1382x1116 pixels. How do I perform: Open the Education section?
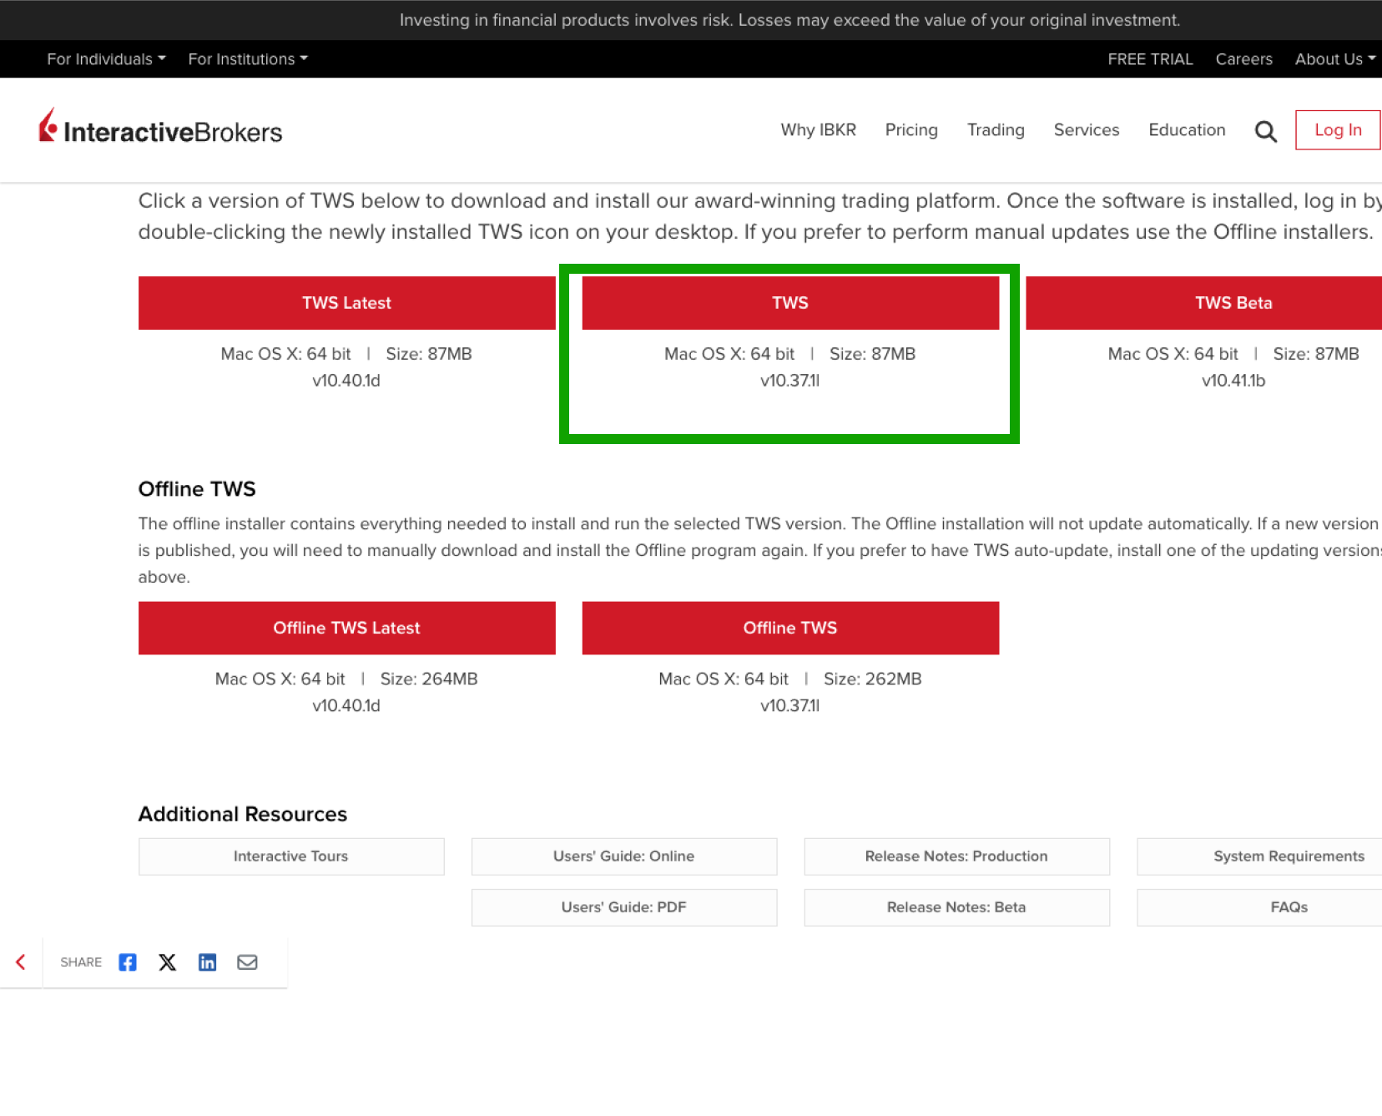[1187, 130]
